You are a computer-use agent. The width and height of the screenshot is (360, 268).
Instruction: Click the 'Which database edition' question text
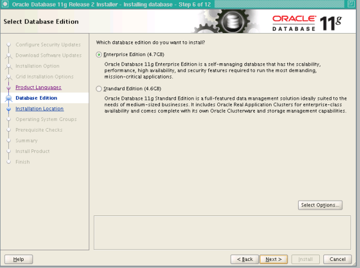click(x=150, y=43)
